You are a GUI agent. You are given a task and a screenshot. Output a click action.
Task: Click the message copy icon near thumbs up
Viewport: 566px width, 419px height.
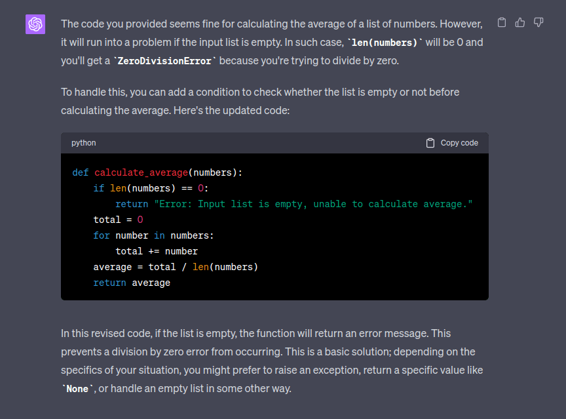[x=501, y=22]
